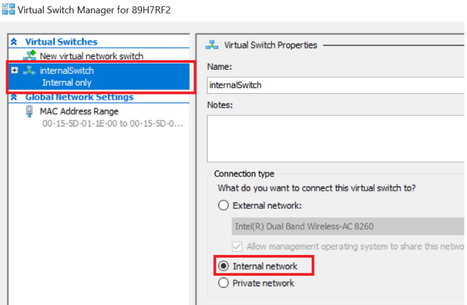Click the internalSwitch network icon
The height and width of the screenshot is (305, 467).
pyautogui.click(x=29, y=71)
